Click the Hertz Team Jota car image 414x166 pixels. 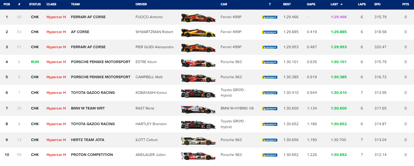click(x=198, y=141)
